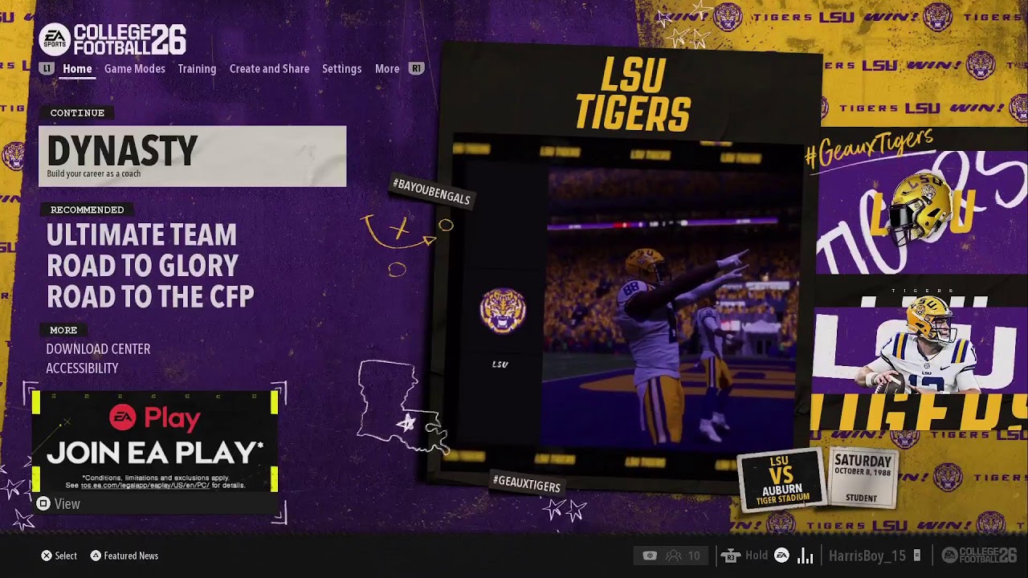Click the controller icon after HarrisBoy_15

coord(917,556)
